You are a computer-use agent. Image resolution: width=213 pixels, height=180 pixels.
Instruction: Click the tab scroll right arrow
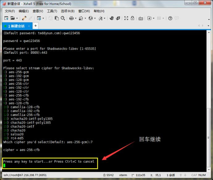coord(203,26)
